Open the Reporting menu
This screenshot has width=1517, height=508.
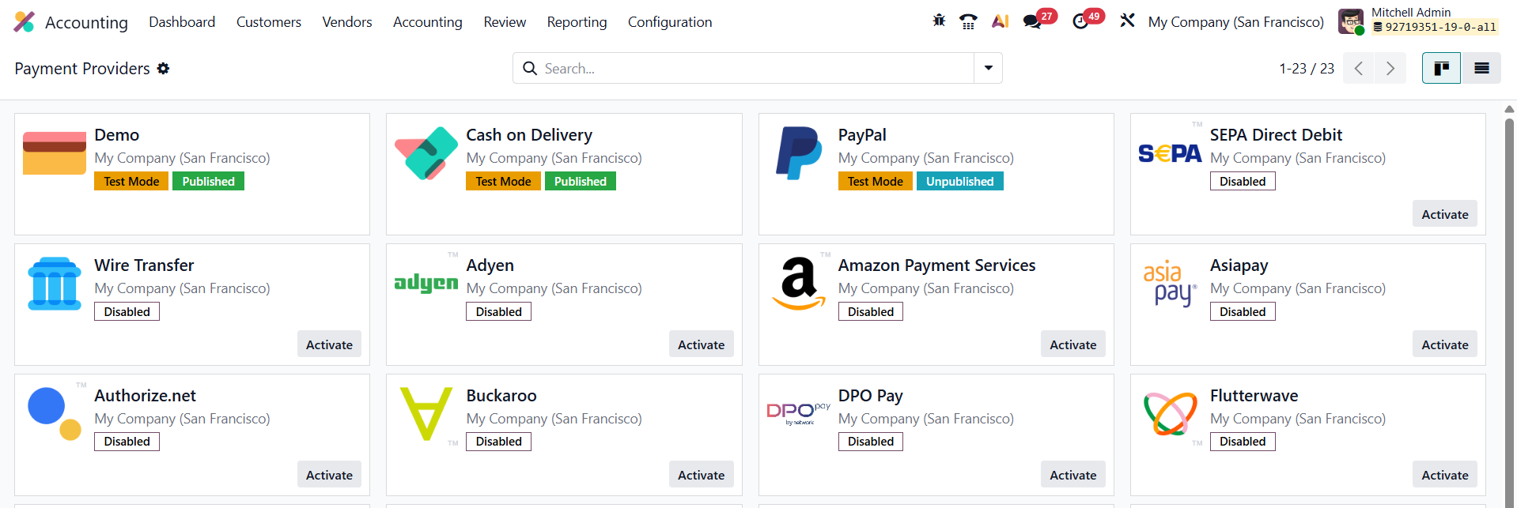[577, 22]
